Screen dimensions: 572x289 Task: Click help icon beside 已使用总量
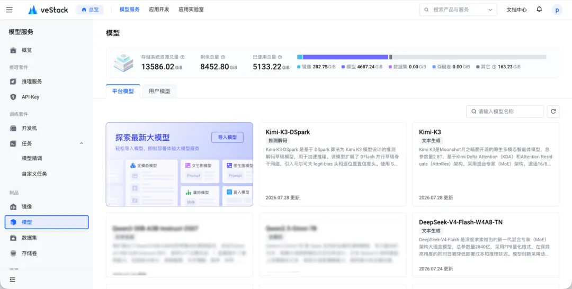[280, 57]
